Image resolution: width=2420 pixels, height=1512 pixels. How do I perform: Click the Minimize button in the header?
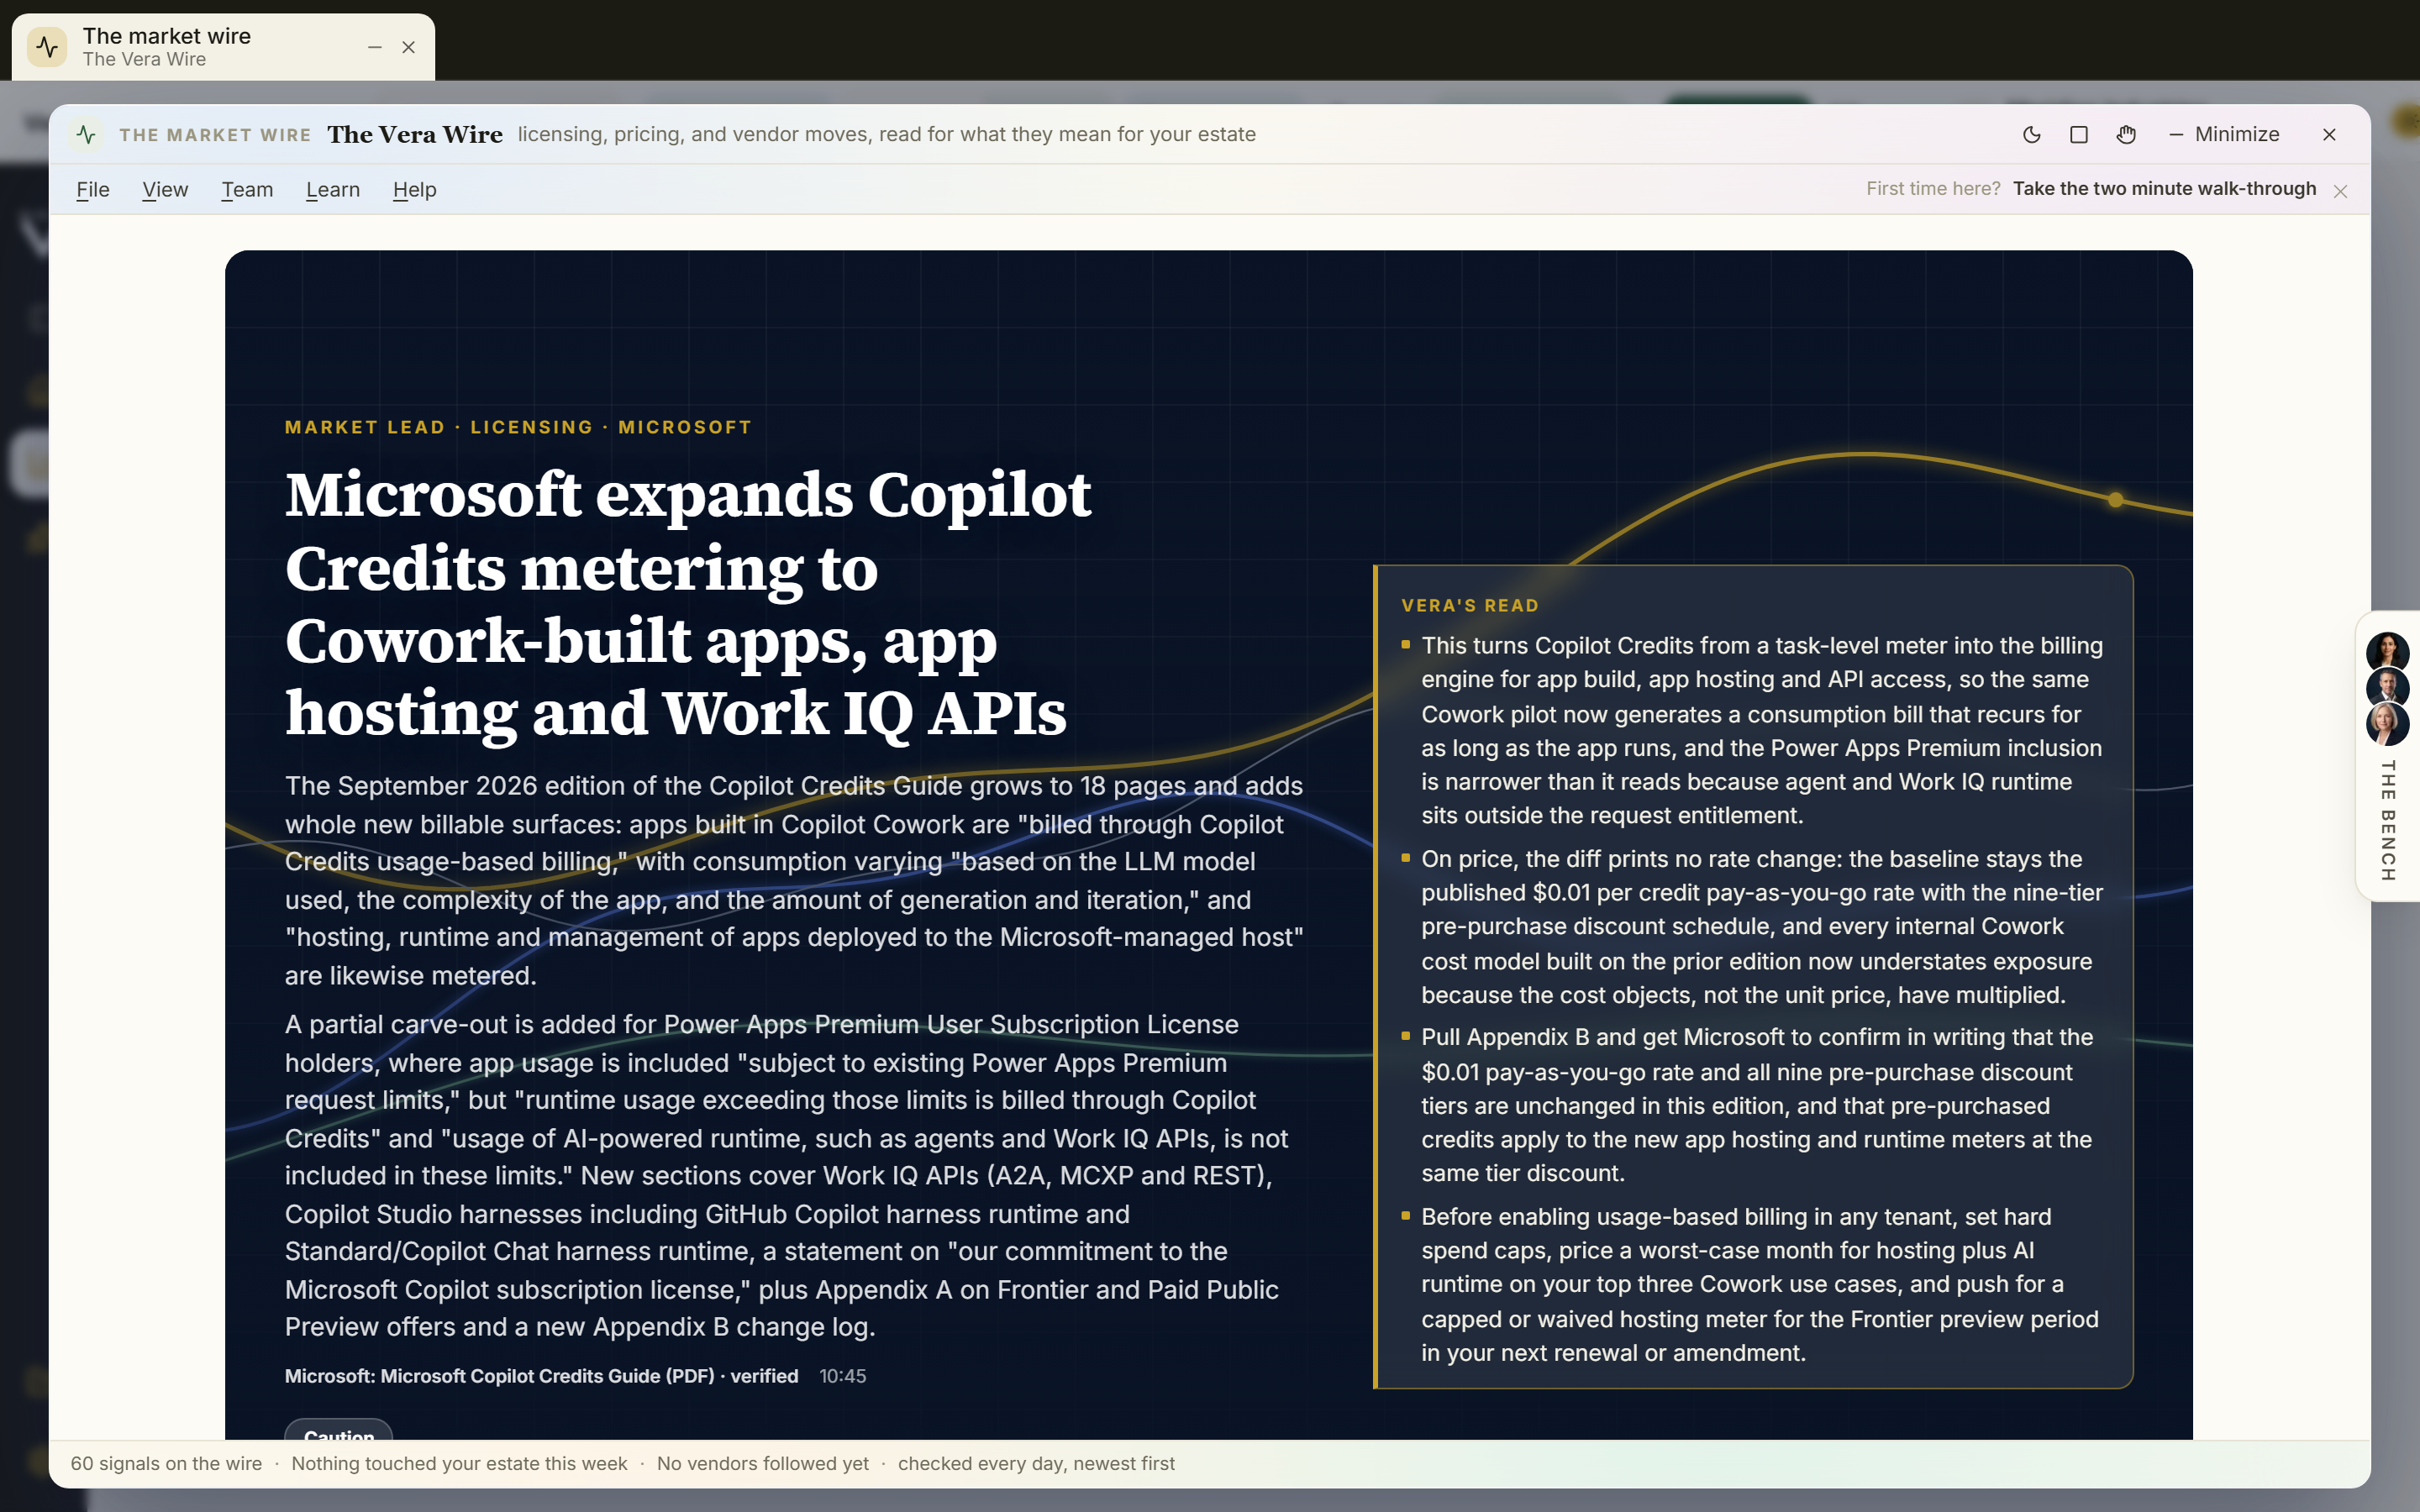pyautogui.click(x=2224, y=134)
